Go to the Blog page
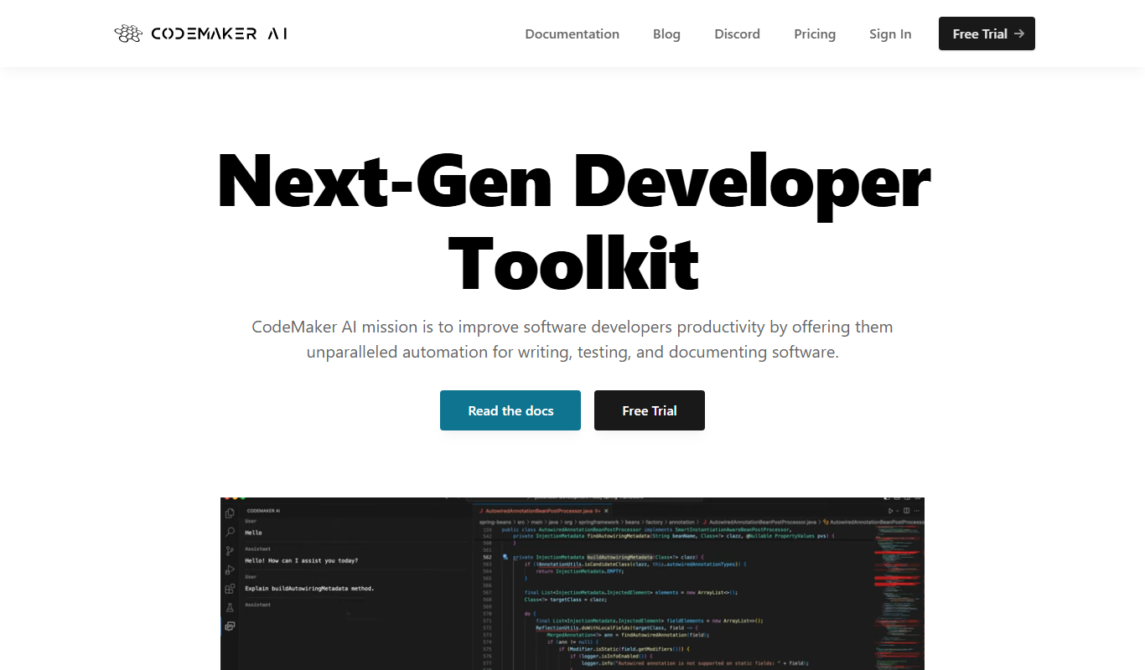Screen dimensions: 1145x670 pos(666,34)
